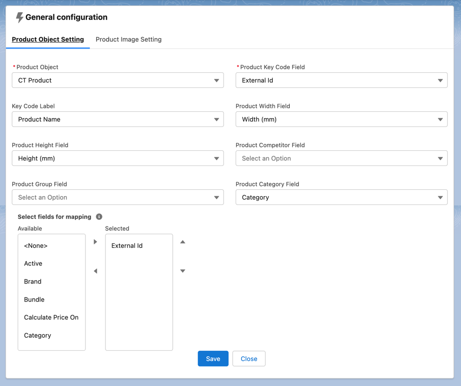Select Brand in the Available list
Image resolution: width=461 pixels, height=386 pixels.
(33, 281)
